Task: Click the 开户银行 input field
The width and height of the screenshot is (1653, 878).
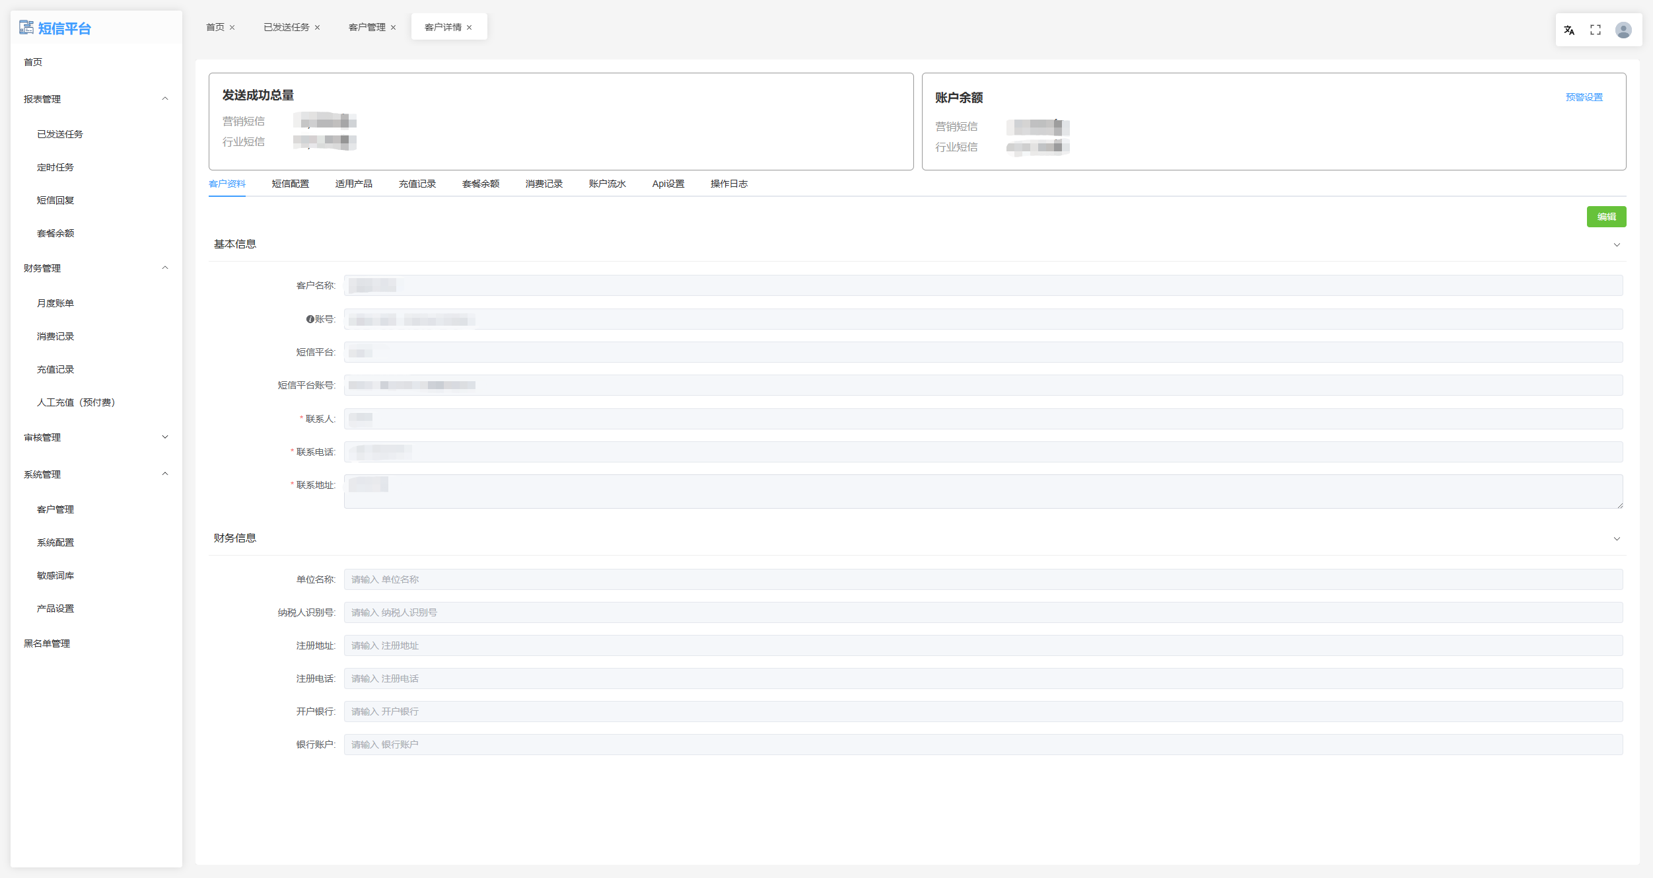Action: (983, 712)
